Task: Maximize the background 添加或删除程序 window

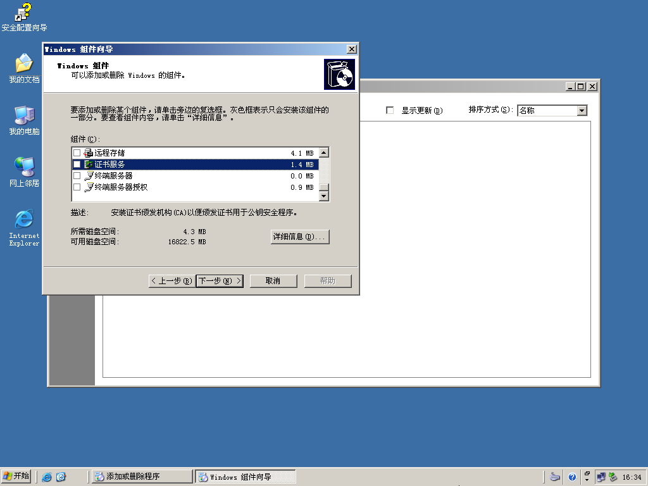Action: [x=581, y=86]
